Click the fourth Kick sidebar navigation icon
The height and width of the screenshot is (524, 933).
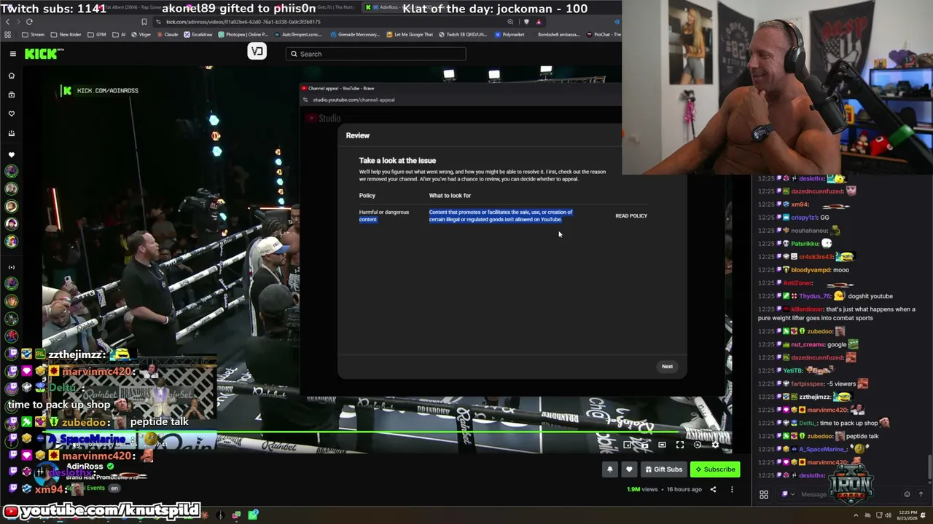[11, 133]
